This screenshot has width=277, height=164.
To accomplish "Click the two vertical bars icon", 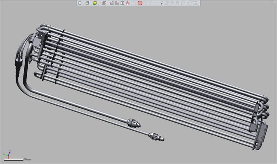I will pos(122,3).
